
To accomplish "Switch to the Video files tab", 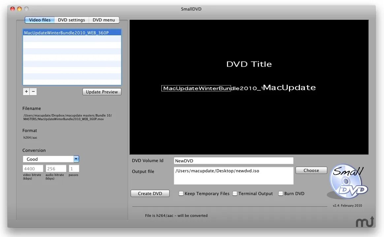I will (40, 20).
